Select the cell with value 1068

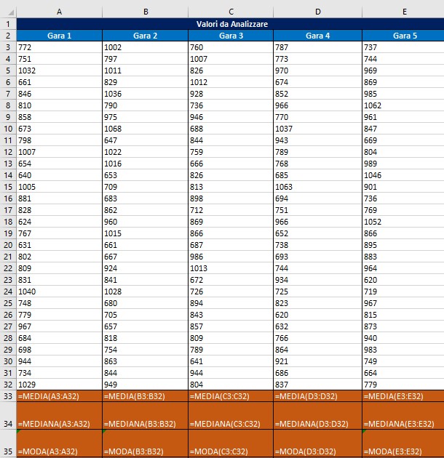click(x=145, y=129)
